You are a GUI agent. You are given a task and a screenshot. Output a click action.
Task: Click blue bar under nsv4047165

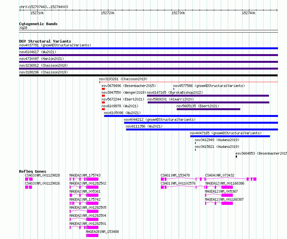click(230, 136)
